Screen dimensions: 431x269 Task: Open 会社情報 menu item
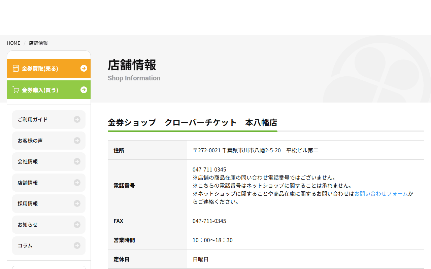(x=49, y=161)
